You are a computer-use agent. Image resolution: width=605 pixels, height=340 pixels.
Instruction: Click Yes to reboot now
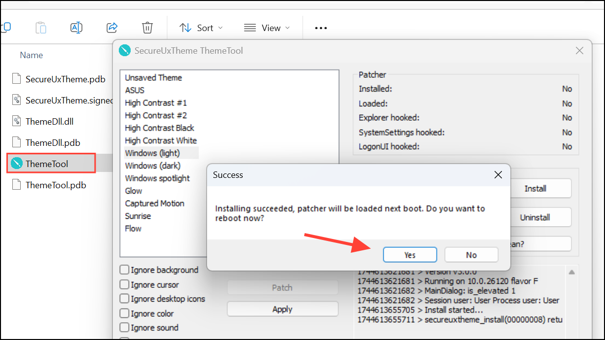pyautogui.click(x=410, y=255)
